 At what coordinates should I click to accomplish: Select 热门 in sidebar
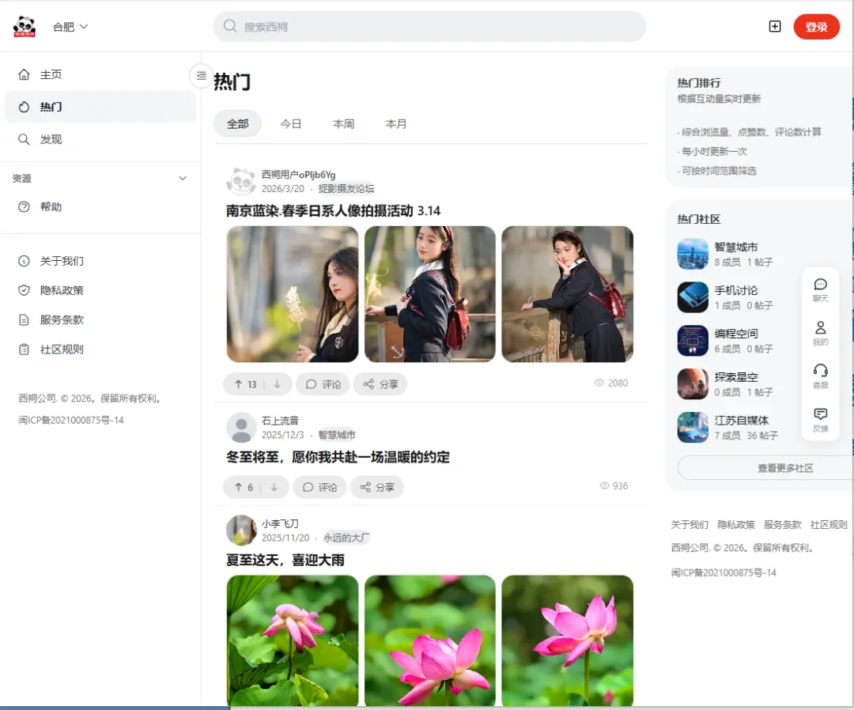(100, 107)
